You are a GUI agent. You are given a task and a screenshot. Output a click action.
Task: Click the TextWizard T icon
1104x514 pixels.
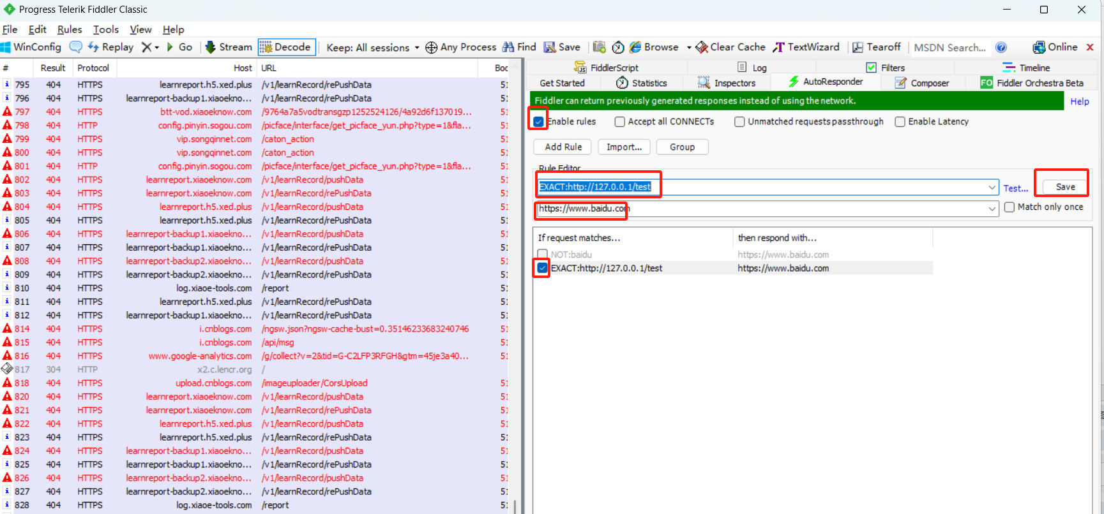pyautogui.click(x=779, y=47)
